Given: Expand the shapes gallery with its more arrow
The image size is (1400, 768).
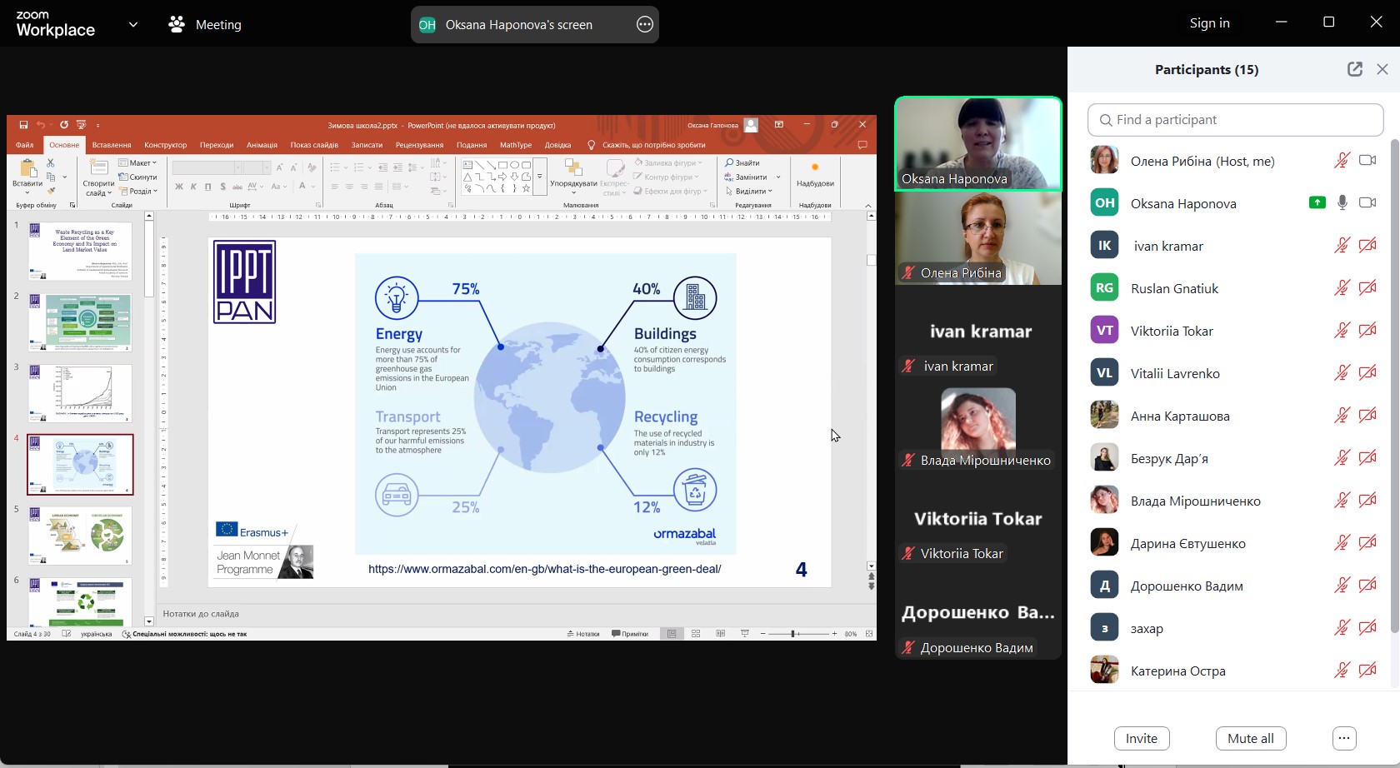Looking at the screenshot, I should [540, 177].
